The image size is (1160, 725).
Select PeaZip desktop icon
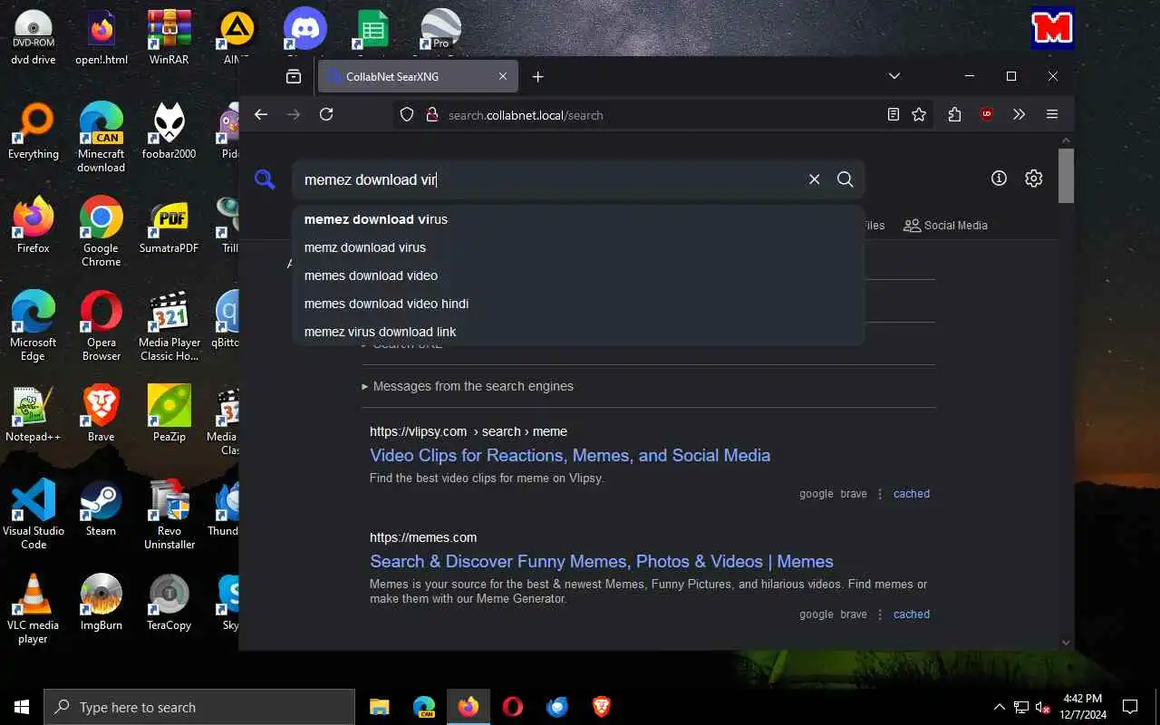[x=169, y=414]
